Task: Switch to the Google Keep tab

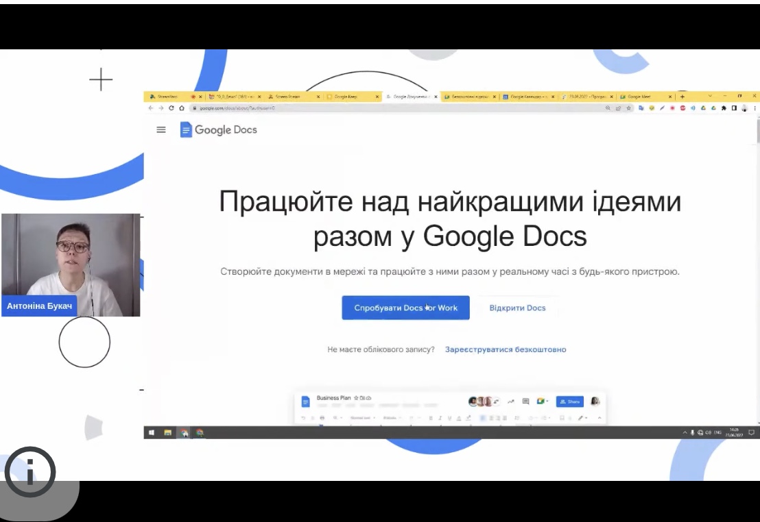Action: 352,97
